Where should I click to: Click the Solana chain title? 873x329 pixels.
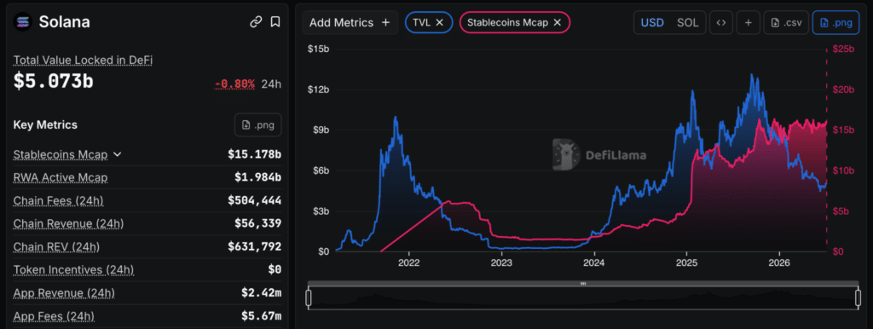pos(65,21)
